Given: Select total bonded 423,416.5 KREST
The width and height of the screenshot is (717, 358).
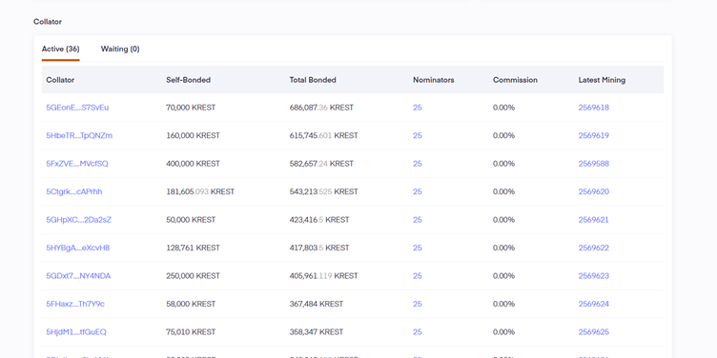Looking at the screenshot, I should coord(319,220).
